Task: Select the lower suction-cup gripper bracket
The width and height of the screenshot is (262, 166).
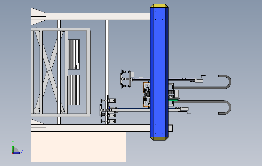Action: 101,110
